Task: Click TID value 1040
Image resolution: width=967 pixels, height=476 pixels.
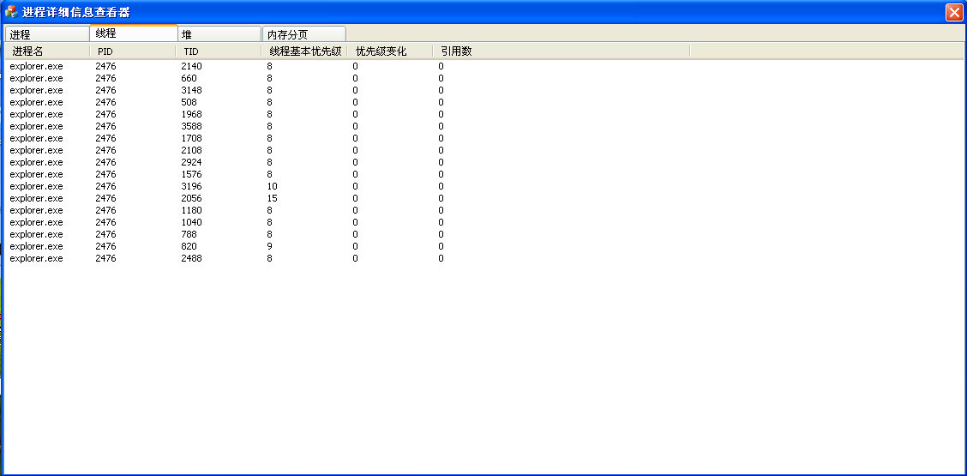Action: click(192, 222)
